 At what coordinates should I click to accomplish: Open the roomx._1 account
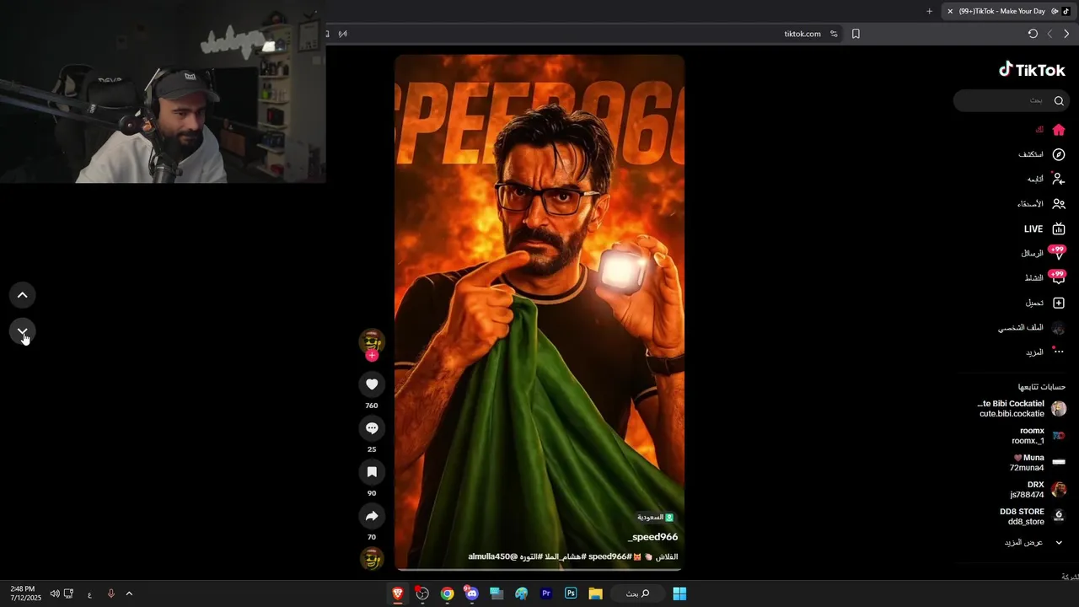(1039, 436)
